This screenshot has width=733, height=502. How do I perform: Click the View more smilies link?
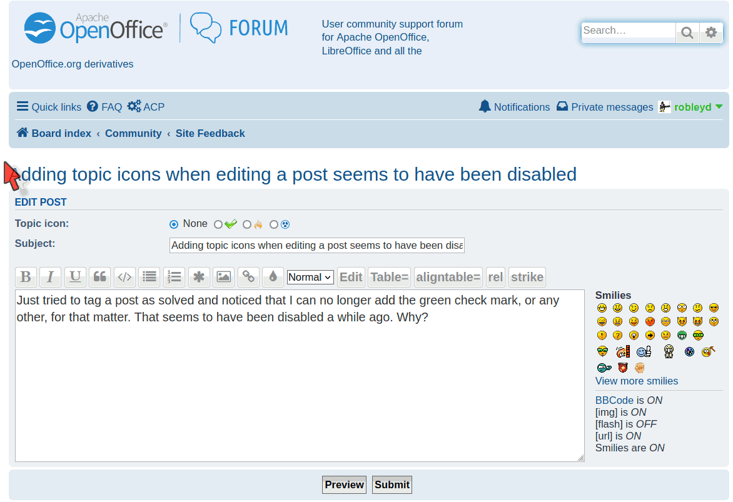tap(636, 381)
